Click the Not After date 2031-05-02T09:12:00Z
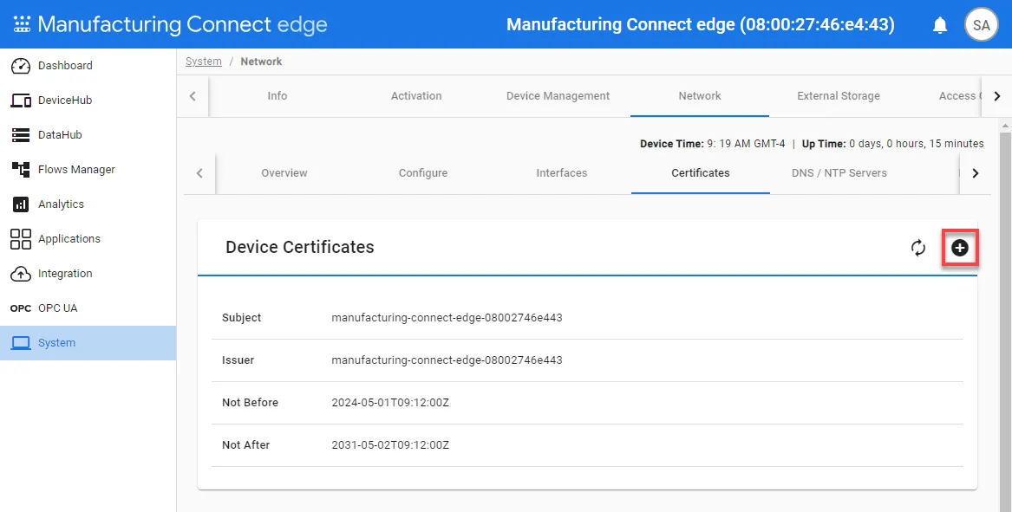This screenshot has height=512, width=1012. click(390, 445)
